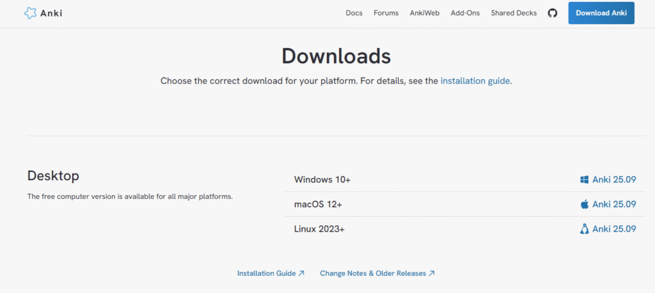Click the Desktop section heading
The image size is (655, 293).
(53, 175)
